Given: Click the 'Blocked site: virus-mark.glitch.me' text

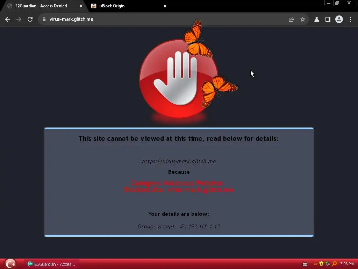Looking at the screenshot, I should [x=179, y=189].
